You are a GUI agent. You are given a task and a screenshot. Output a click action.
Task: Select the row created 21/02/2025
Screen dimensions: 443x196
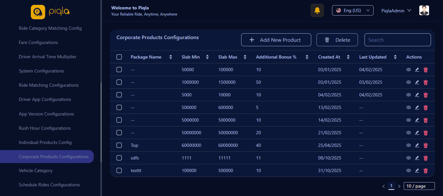point(119,133)
